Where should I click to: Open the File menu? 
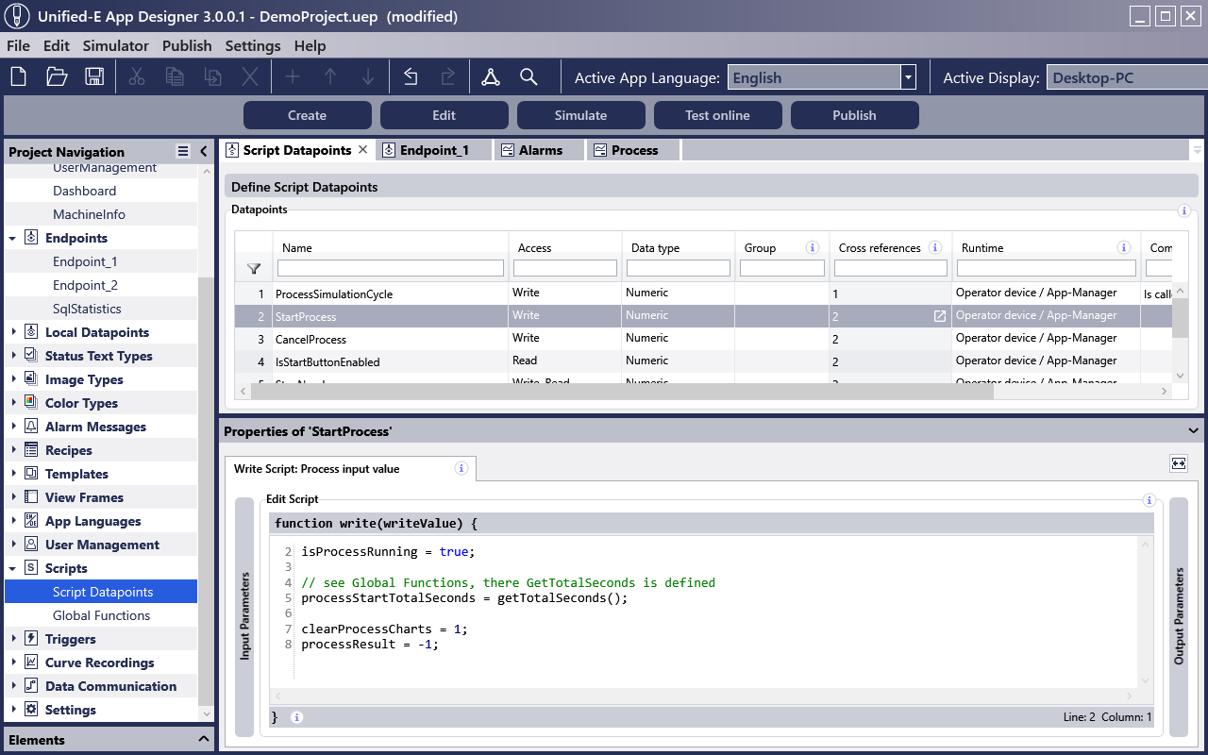(18, 45)
